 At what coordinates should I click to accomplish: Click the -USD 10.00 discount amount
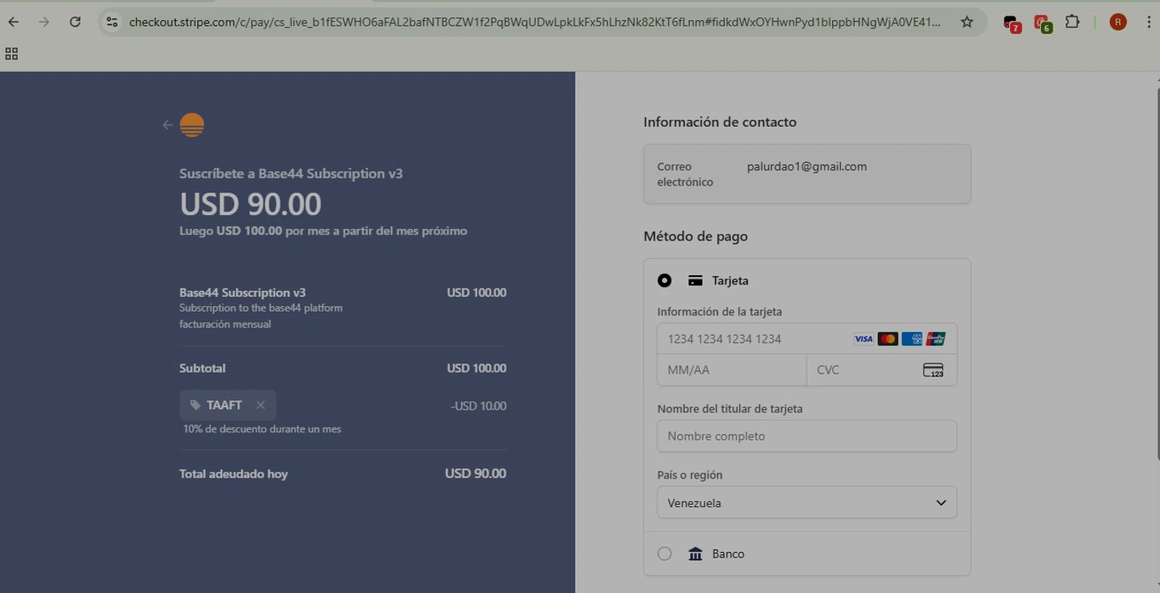coord(478,406)
